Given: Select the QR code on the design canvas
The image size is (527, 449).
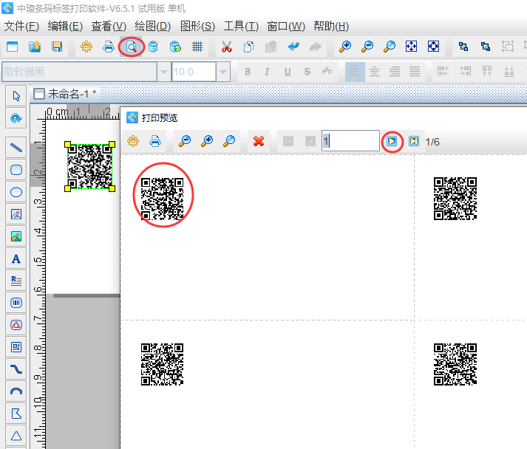Looking at the screenshot, I should tap(89, 167).
